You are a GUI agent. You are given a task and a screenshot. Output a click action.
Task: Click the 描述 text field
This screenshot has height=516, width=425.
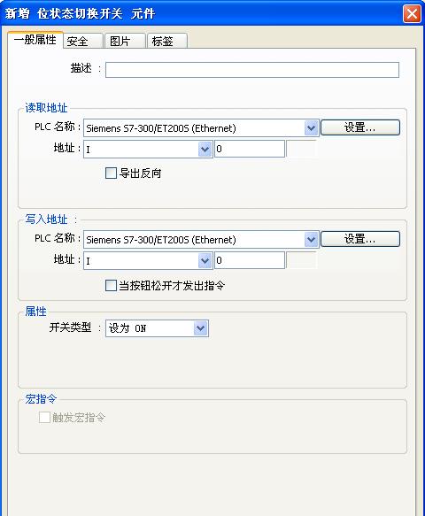click(x=252, y=70)
